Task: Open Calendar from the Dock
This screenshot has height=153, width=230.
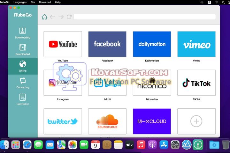Action: 95,145
